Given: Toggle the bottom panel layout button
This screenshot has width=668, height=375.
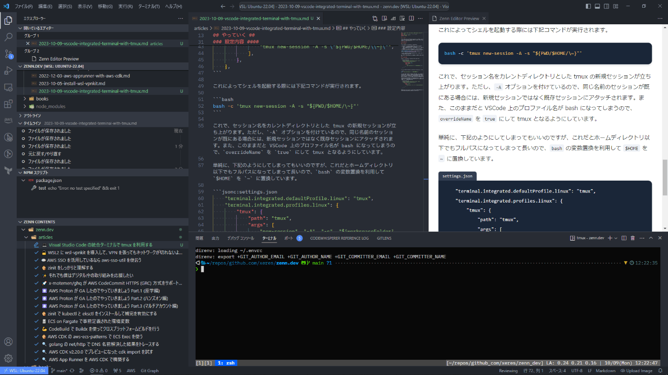Looking at the screenshot, I should click(597, 6).
